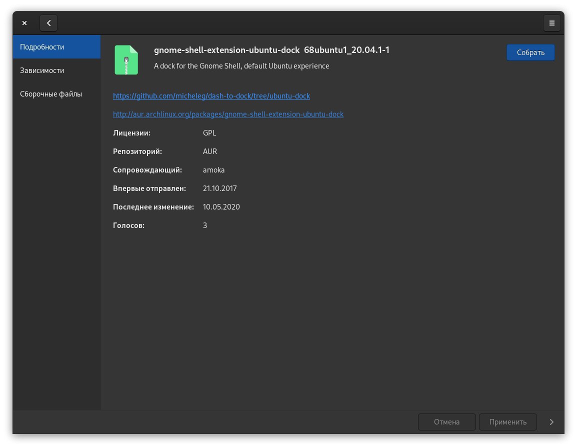Click the Последнее изменение label

tap(153, 207)
